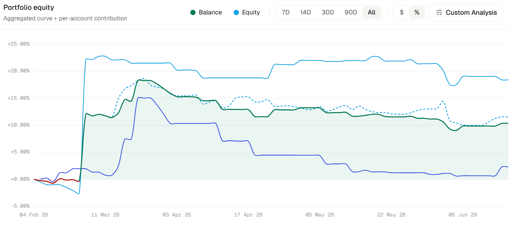Select the 30D time range

(x=328, y=12)
